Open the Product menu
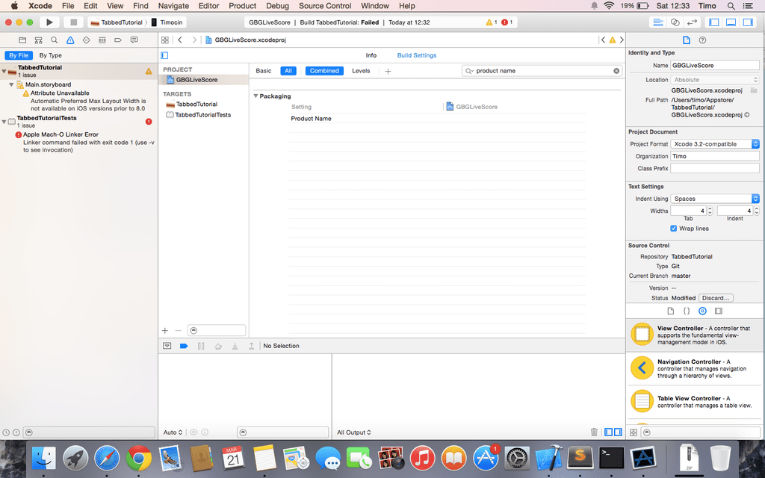Viewport: 765px width, 478px height. coord(243,6)
